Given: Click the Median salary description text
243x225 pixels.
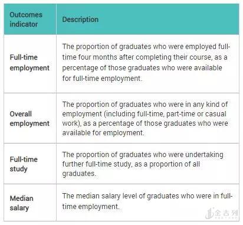Looking at the screenshot, I should coord(147,201).
